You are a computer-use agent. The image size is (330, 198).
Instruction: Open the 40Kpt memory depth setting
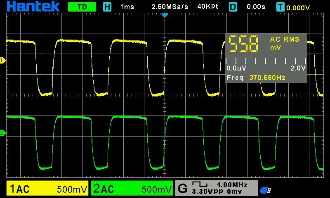pyautogui.click(x=208, y=7)
